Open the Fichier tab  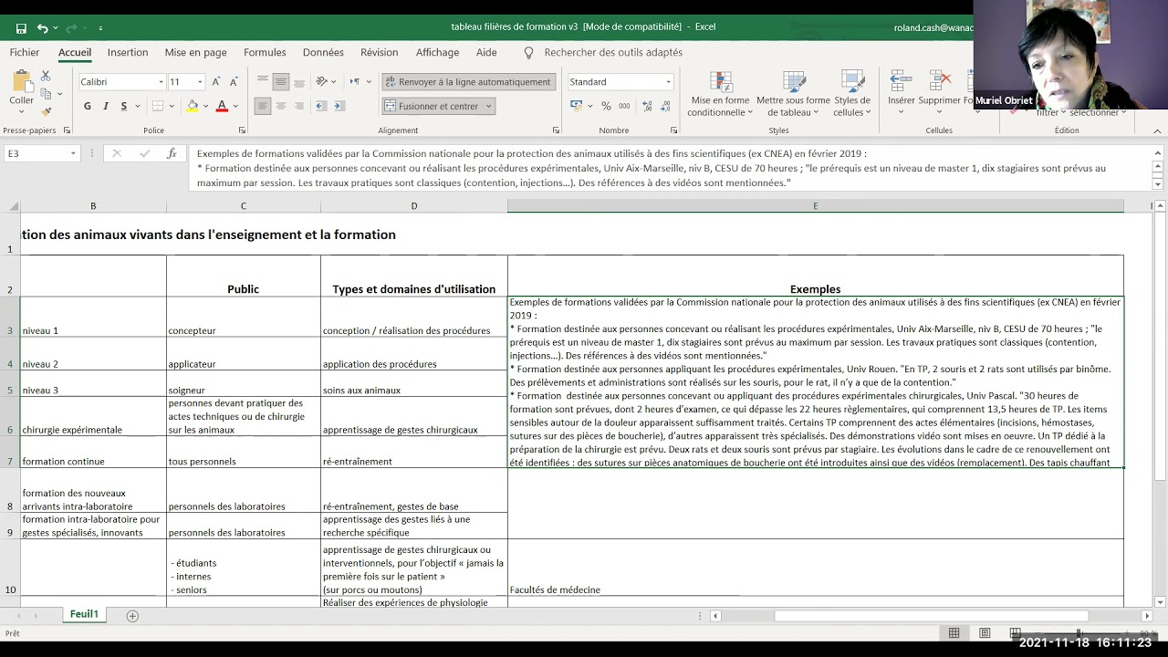[25, 53]
